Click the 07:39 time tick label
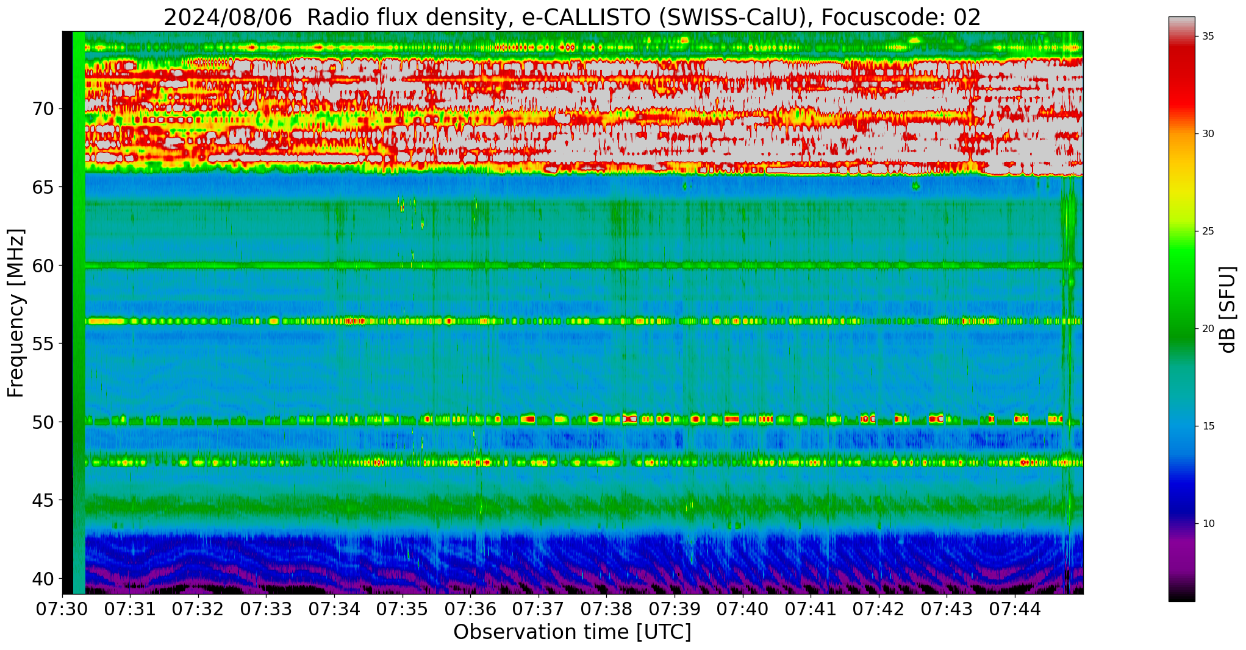 pos(675,609)
